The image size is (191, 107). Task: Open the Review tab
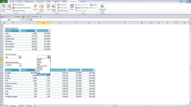click(x=56, y=1)
